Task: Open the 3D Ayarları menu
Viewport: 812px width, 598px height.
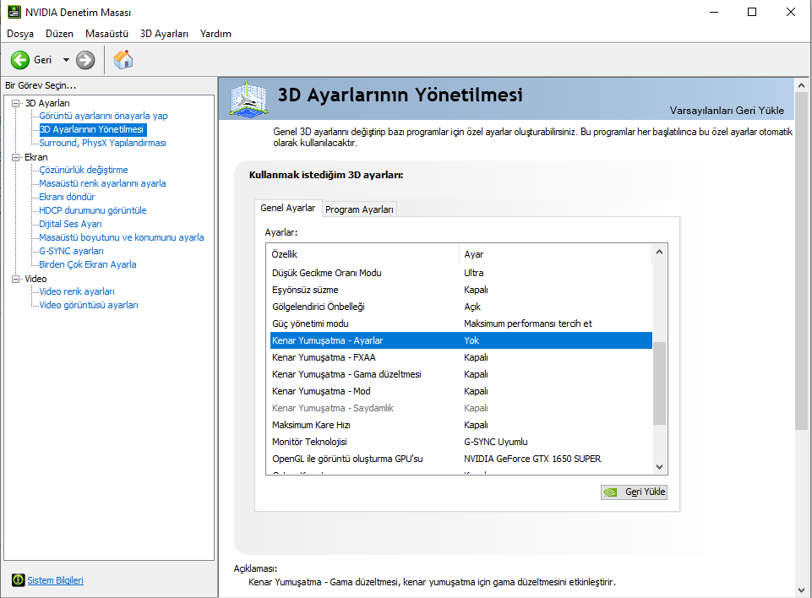Action: click(x=164, y=34)
